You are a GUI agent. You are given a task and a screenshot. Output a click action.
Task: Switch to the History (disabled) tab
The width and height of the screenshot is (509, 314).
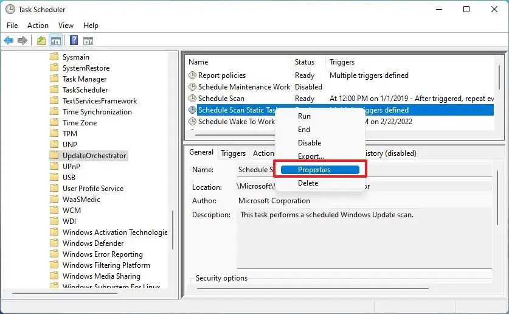[x=390, y=153]
